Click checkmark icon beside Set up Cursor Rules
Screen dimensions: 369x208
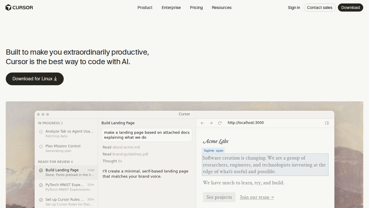tap(41, 200)
